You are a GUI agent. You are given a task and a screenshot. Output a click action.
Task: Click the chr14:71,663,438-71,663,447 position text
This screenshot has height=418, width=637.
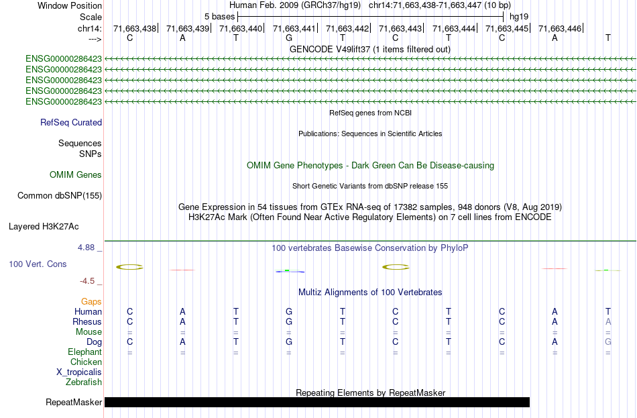[x=425, y=5]
